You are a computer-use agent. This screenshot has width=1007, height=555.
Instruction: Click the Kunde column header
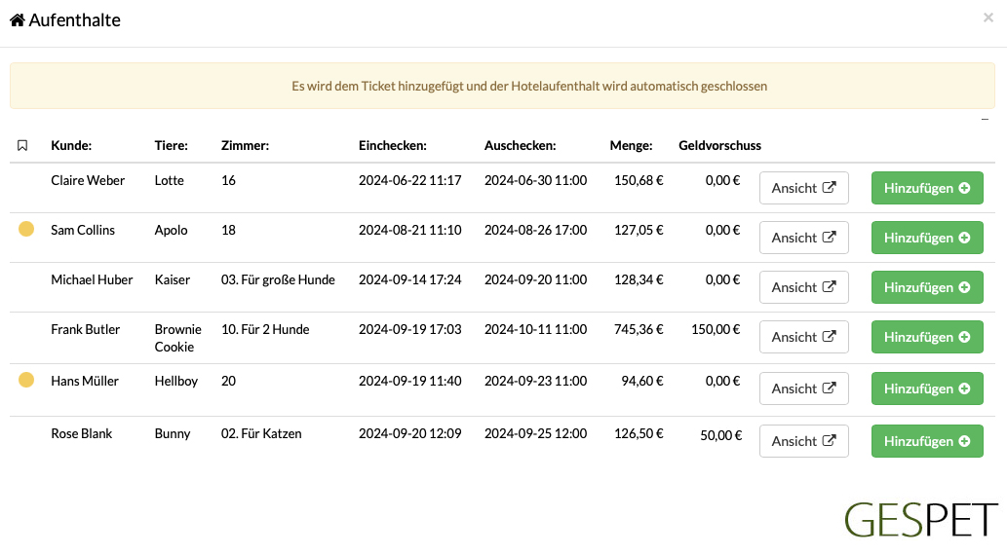(71, 146)
